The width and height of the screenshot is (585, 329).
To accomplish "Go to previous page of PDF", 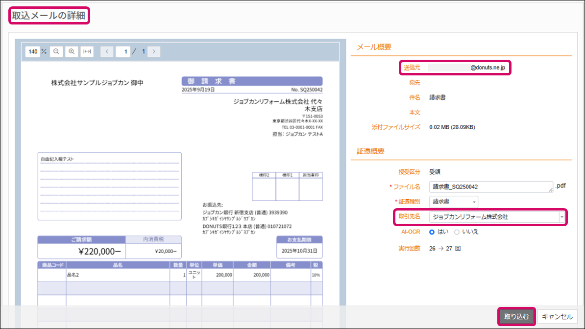I will pos(107,51).
